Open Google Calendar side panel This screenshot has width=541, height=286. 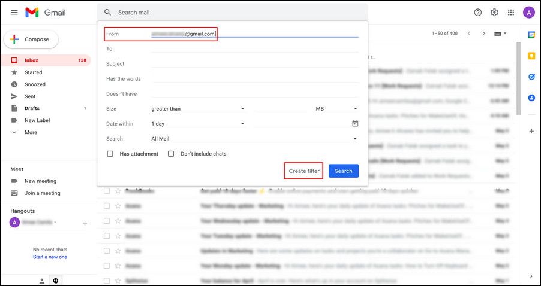click(x=531, y=35)
